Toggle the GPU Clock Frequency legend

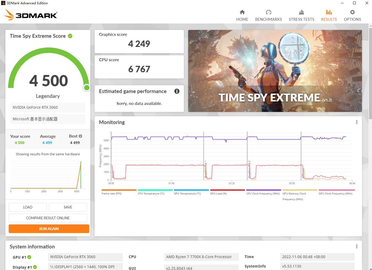[337, 192]
